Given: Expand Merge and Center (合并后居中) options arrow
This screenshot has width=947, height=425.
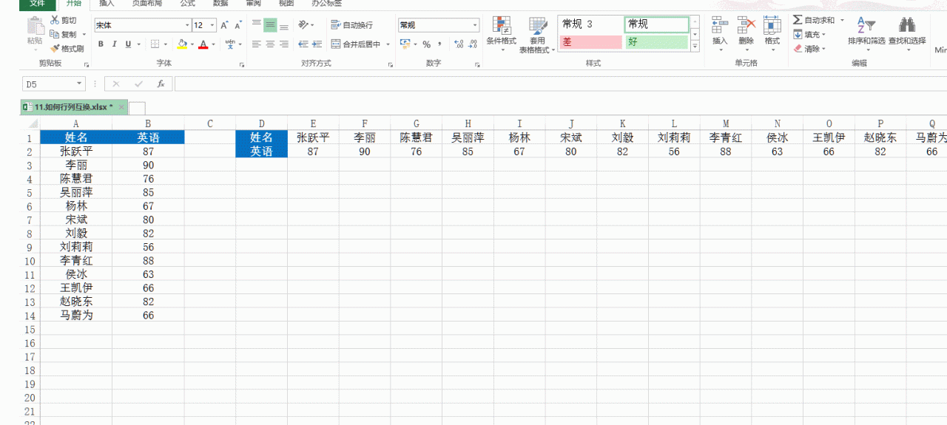Looking at the screenshot, I should (388, 44).
